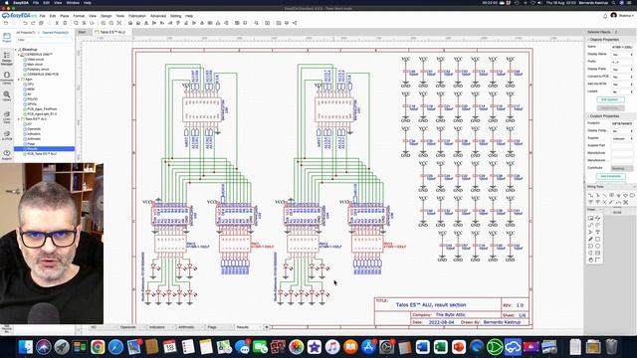Select the pencil tool in Drawing Tools
Viewport: 637px width, 358px height.
pos(590,239)
